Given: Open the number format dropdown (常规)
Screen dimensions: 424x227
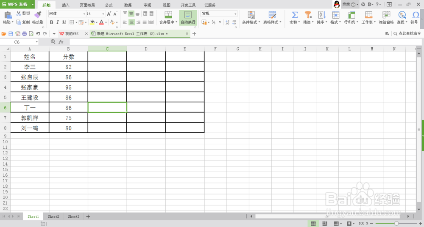Looking at the screenshot, I should (235, 14).
